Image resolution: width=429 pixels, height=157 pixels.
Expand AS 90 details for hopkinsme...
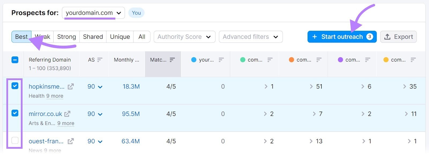coord(100,87)
